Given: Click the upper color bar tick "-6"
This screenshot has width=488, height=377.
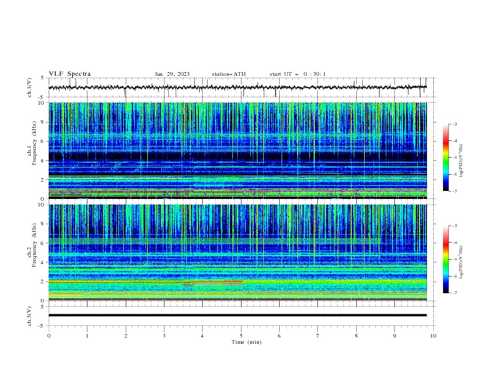Looking at the screenshot, I should click(454, 174).
